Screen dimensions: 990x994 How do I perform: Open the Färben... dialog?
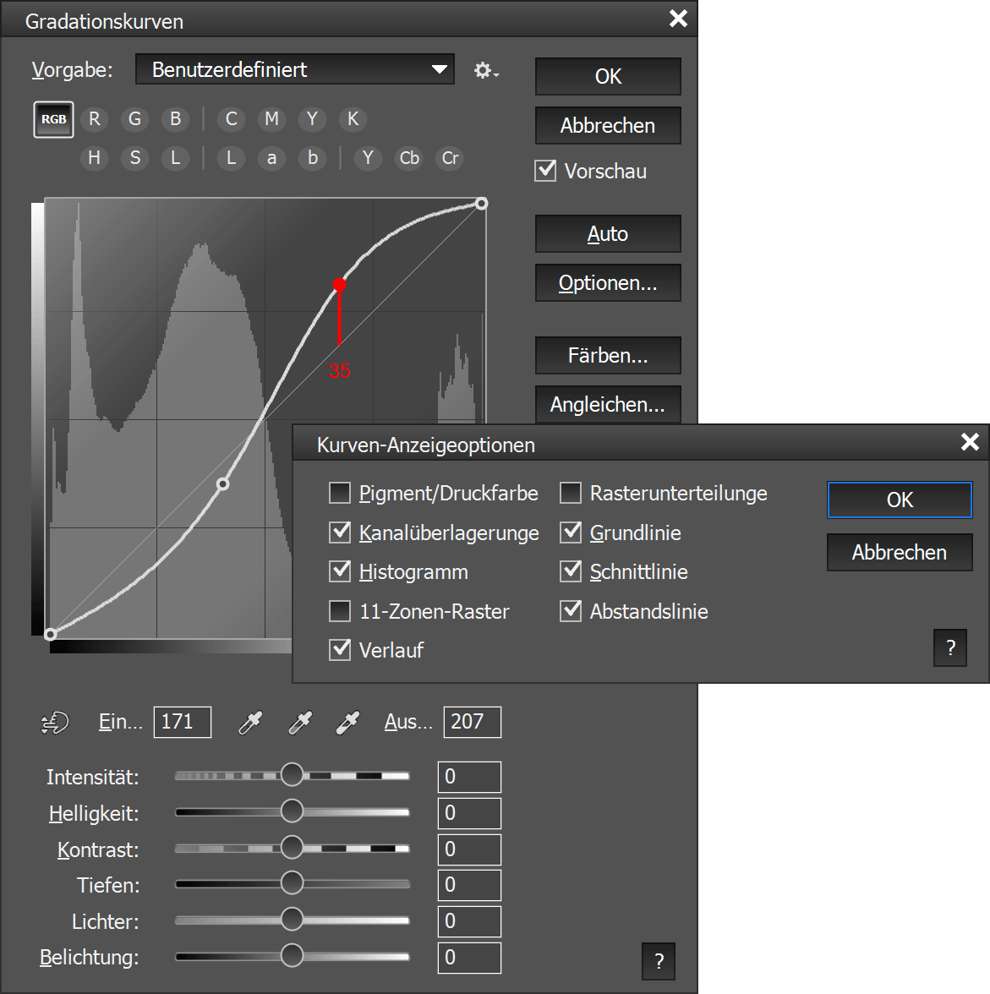[x=607, y=356]
